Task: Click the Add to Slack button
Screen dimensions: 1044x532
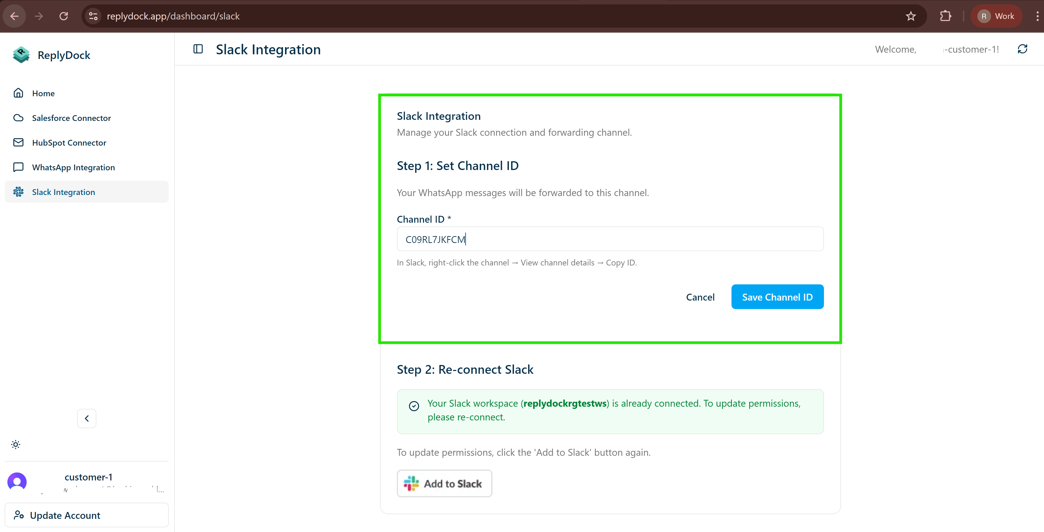Action: (444, 483)
